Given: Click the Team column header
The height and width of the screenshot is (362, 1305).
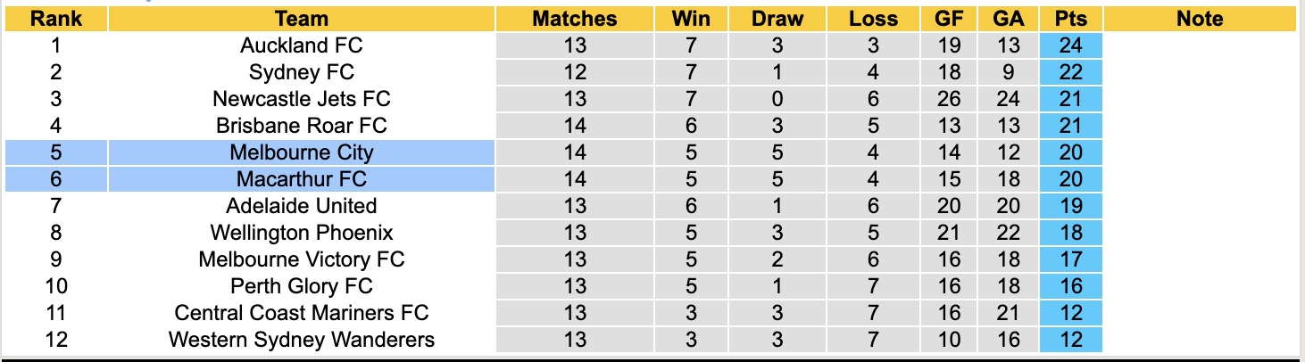Looking at the screenshot, I should pyautogui.click(x=302, y=19).
